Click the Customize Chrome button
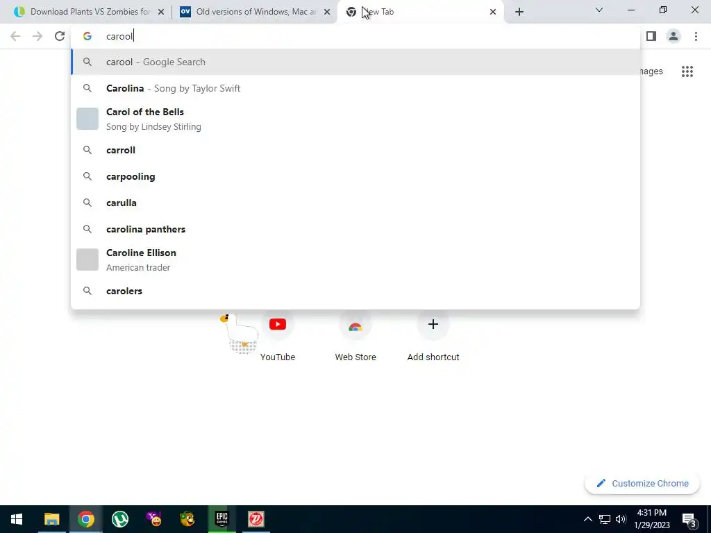 [642, 484]
